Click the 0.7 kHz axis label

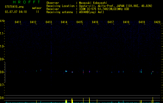coord(2,85)
